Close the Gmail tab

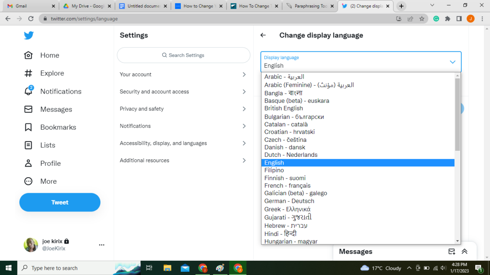coord(53,6)
